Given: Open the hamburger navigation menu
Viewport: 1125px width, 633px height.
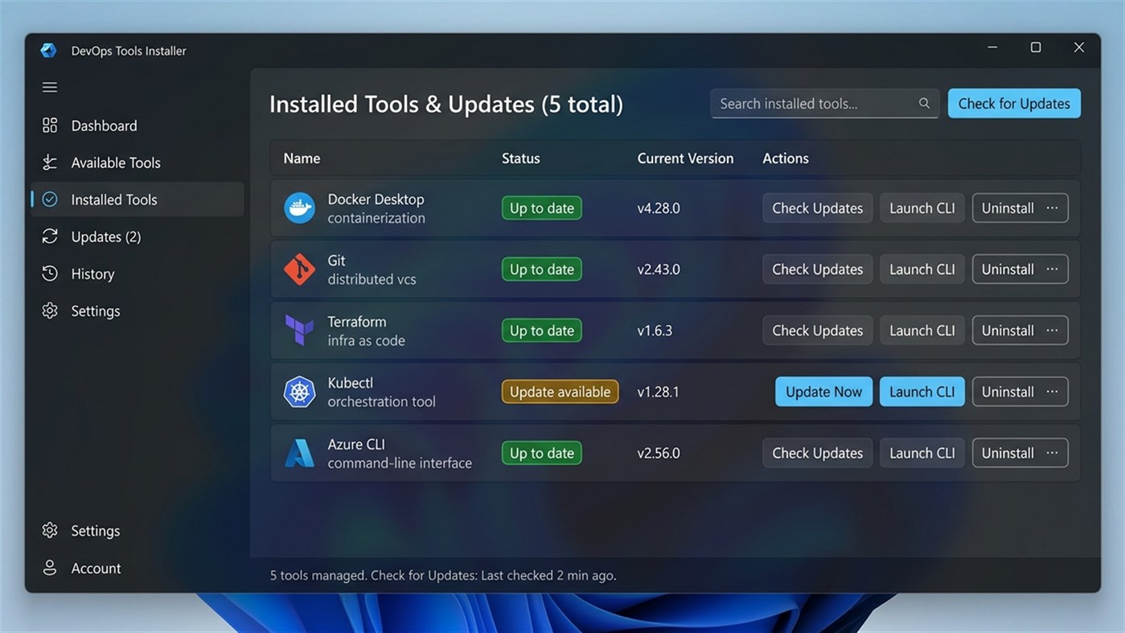Looking at the screenshot, I should pos(50,88).
